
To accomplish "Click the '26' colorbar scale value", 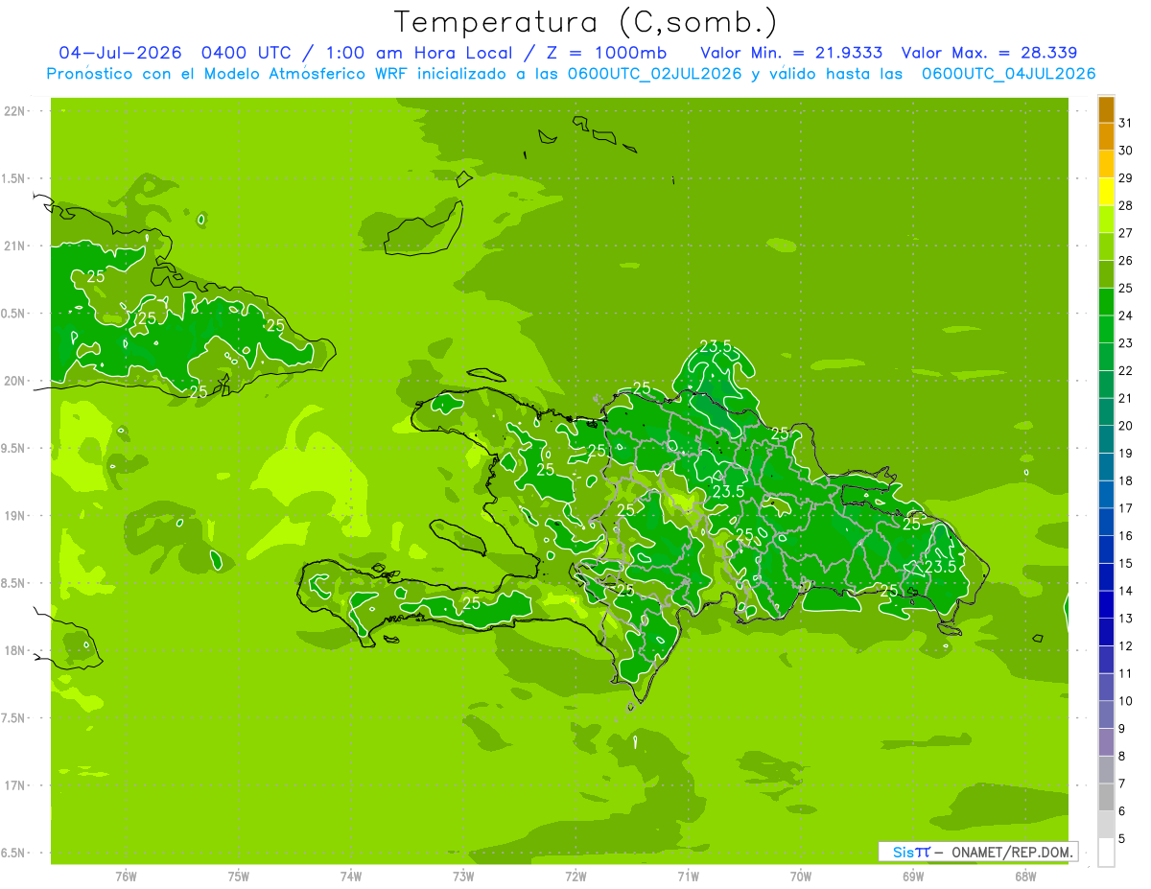I will [1126, 261].
